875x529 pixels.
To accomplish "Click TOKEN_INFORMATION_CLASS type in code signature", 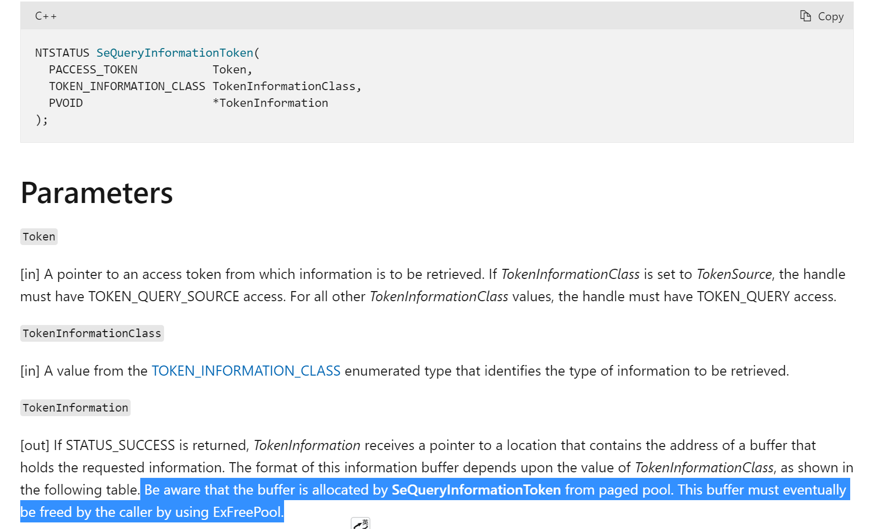I will click(127, 86).
